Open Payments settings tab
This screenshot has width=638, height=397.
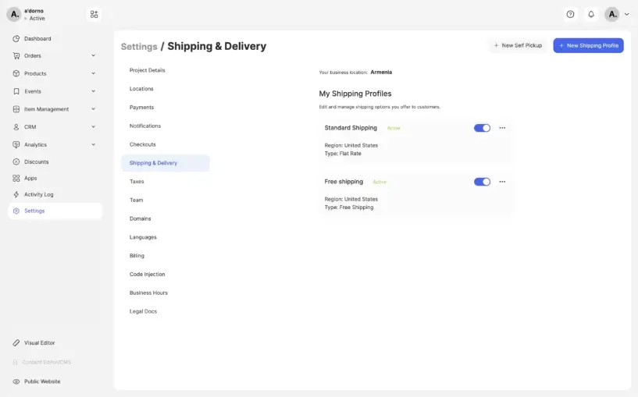141,108
